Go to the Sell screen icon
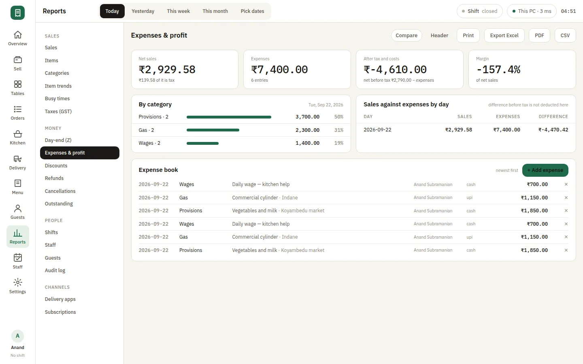Image resolution: width=583 pixels, height=364 pixels. click(17, 63)
